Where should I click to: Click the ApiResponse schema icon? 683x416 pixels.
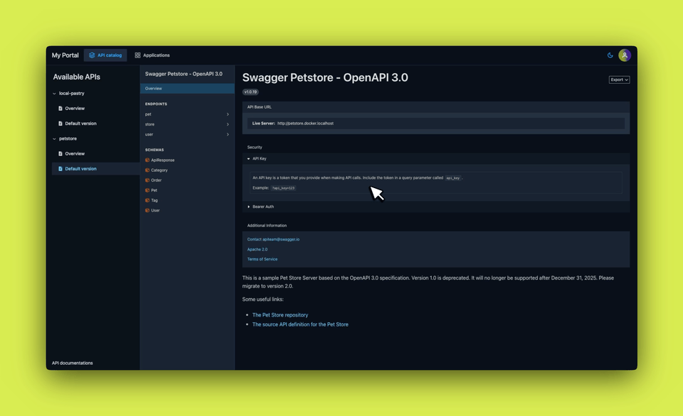coord(147,160)
